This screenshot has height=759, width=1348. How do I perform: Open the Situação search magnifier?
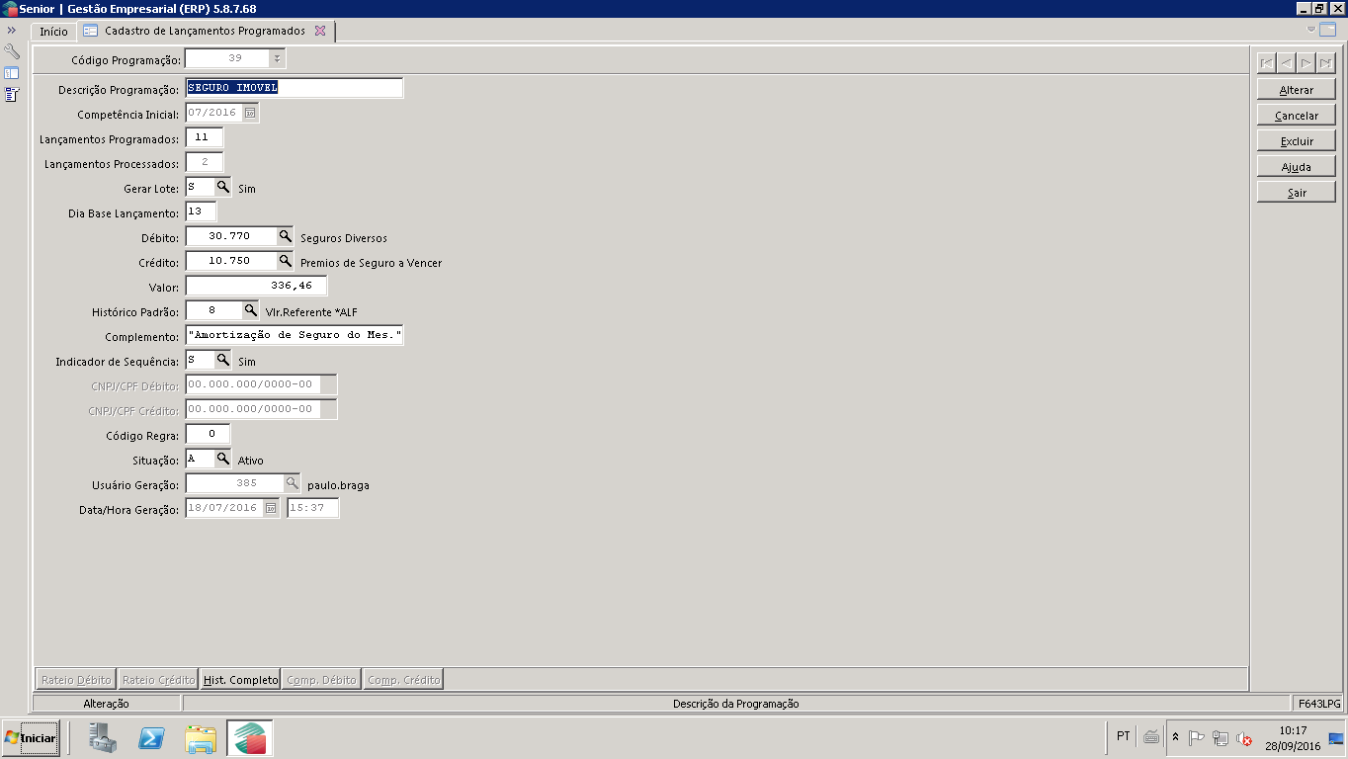pos(223,459)
